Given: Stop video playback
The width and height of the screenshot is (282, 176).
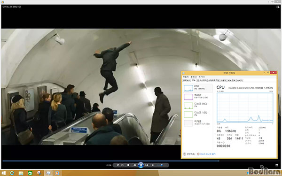Looking at the screenshot, I should point(128,165).
